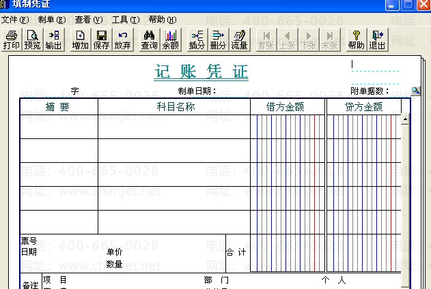Discard changes using 放弃 icon
This screenshot has width=431, height=289.
(122, 40)
